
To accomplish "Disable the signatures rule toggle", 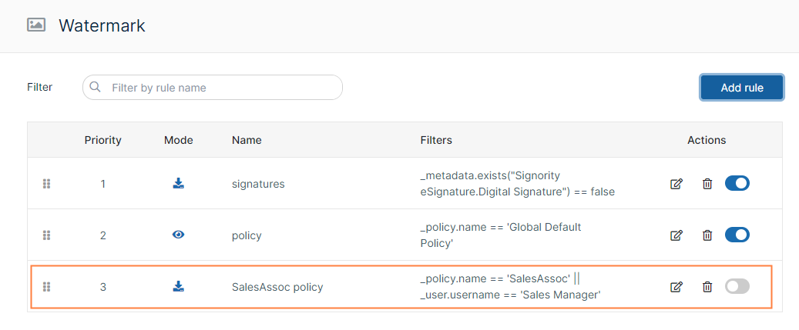I will tap(737, 183).
